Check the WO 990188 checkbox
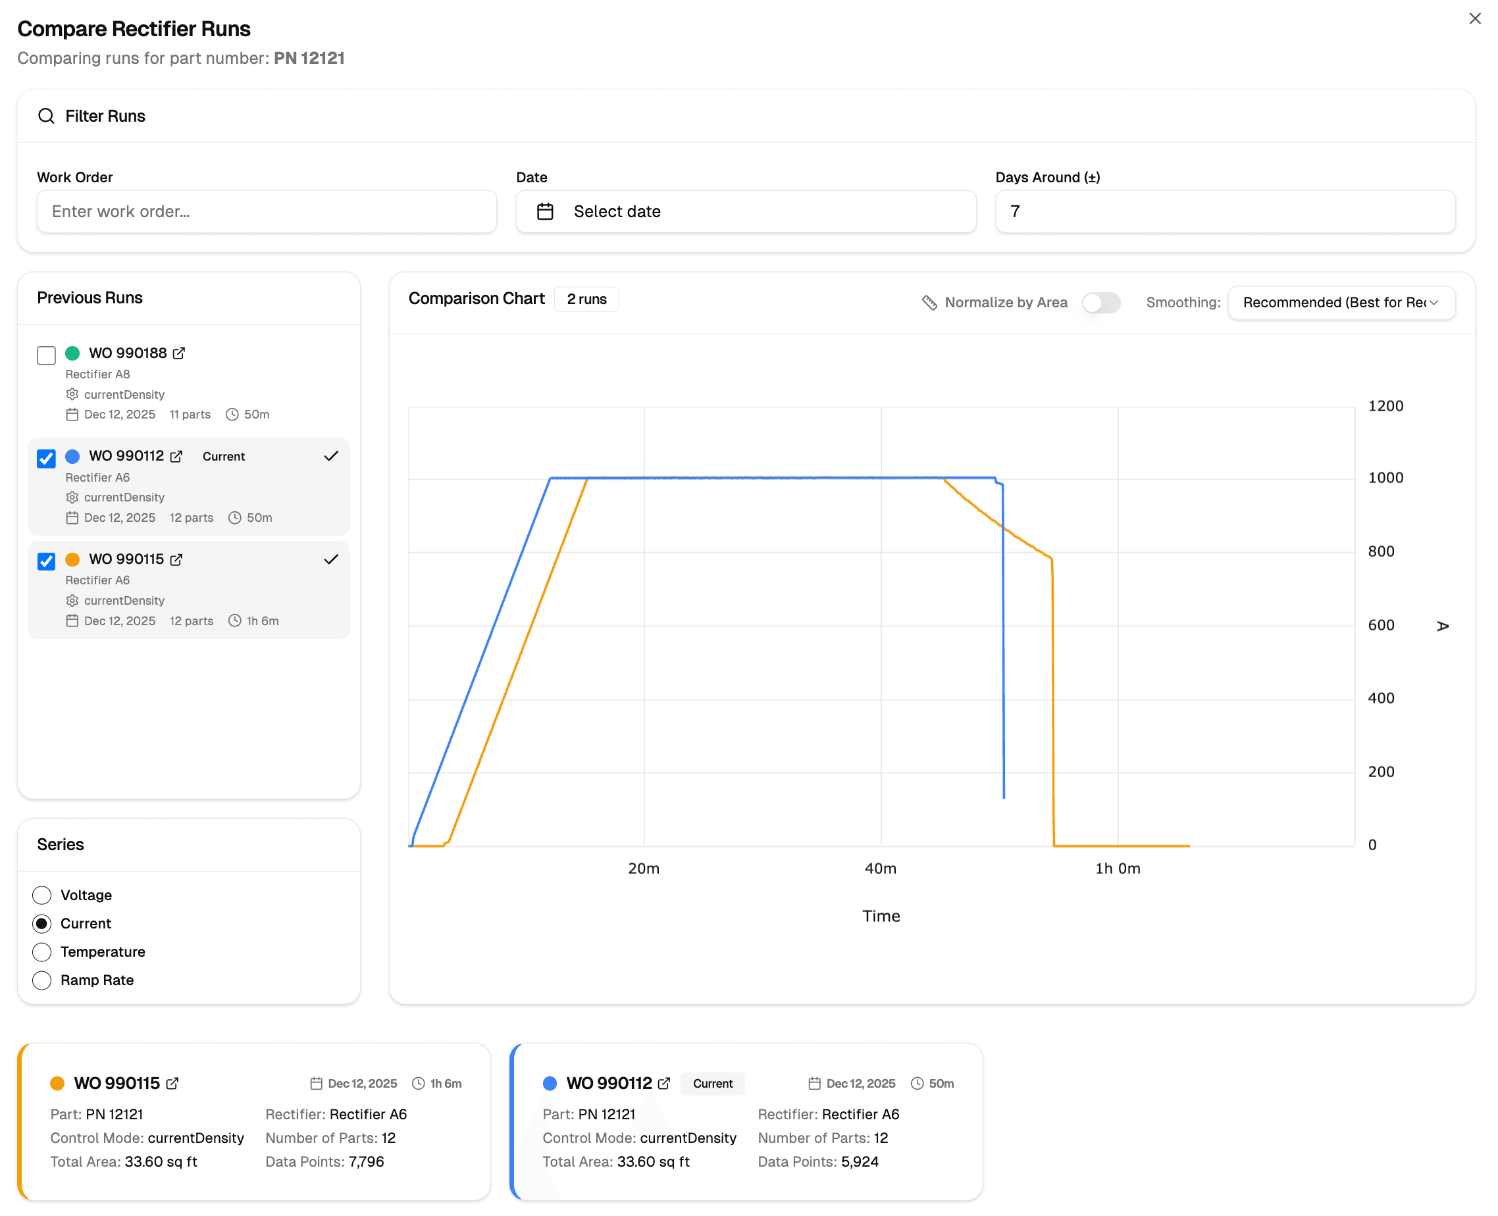 [45, 355]
